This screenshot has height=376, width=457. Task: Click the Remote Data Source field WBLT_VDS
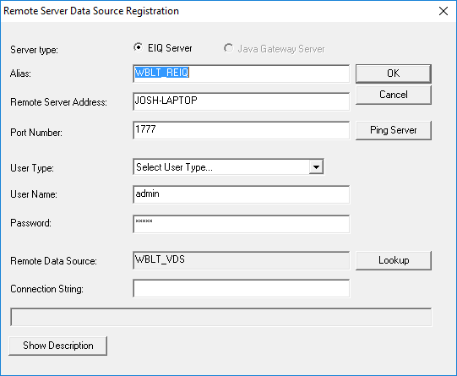(241, 260)
